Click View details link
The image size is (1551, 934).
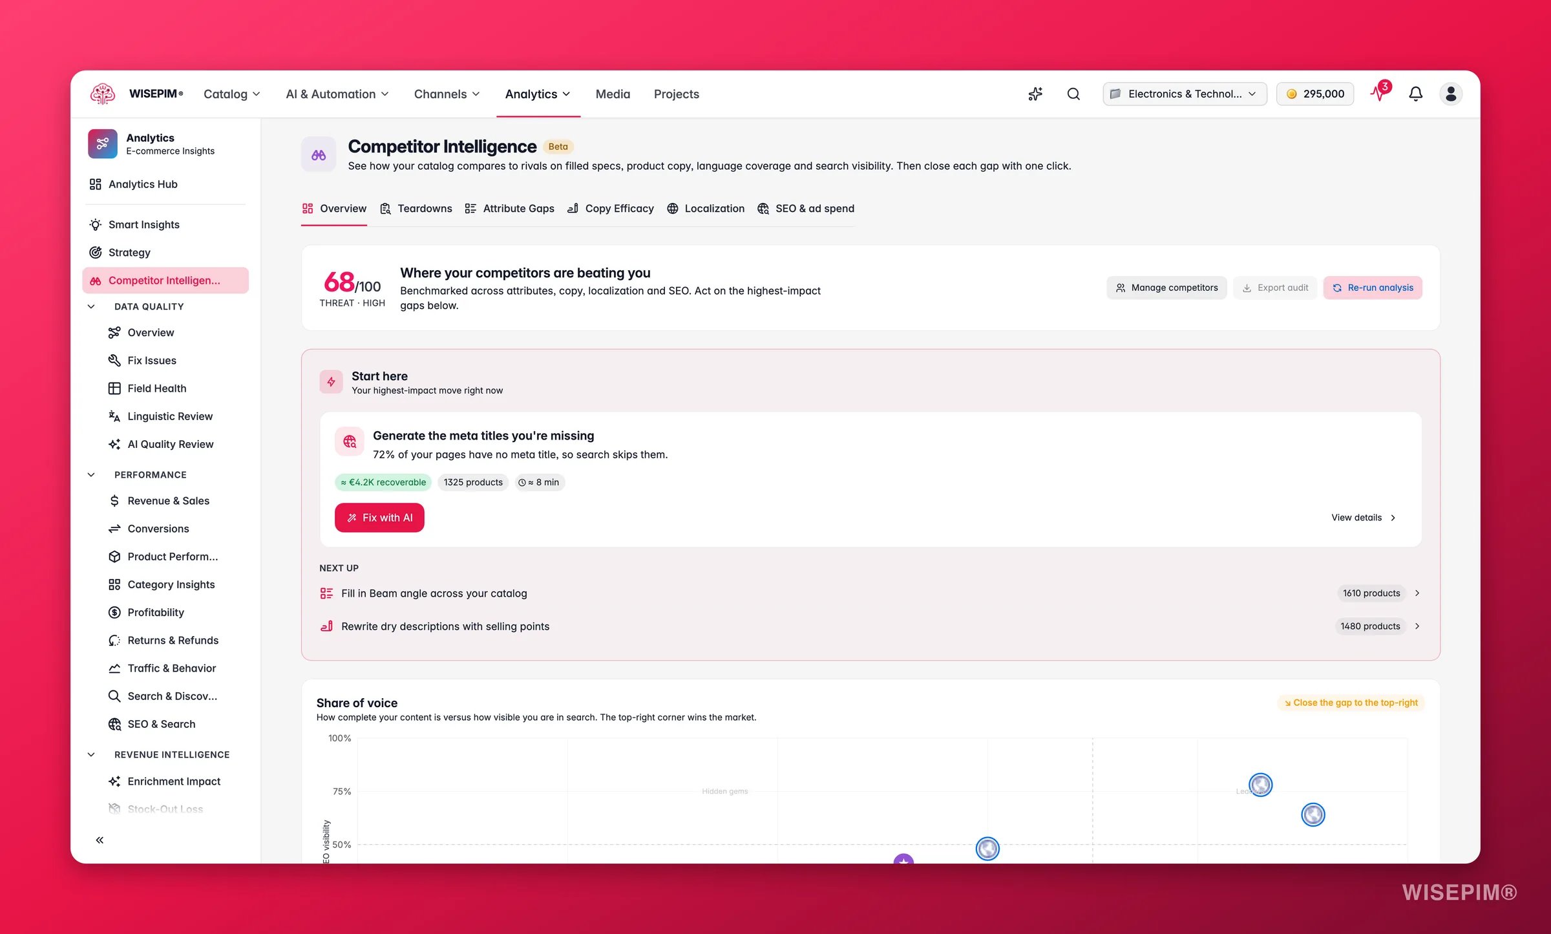[1364, 518]
